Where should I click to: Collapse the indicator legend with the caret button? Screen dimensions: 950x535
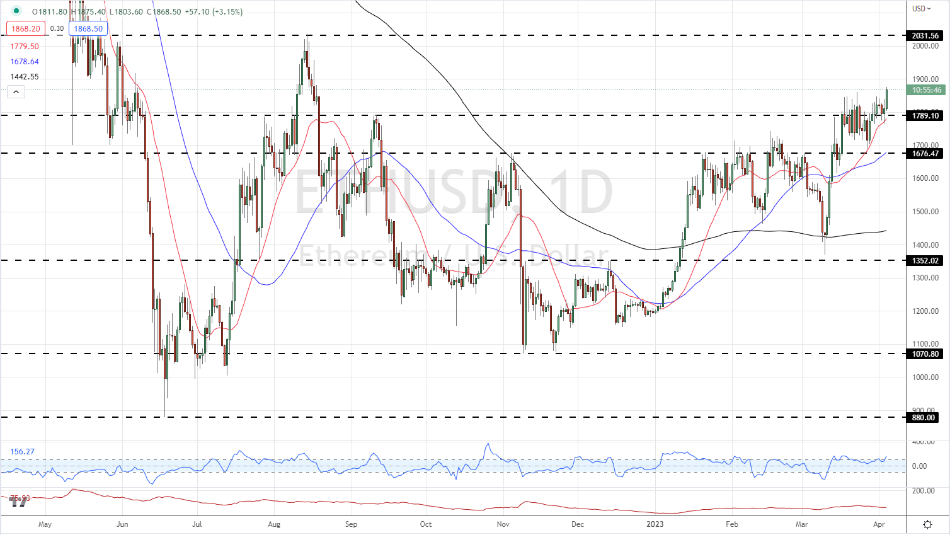coord(16,92)
